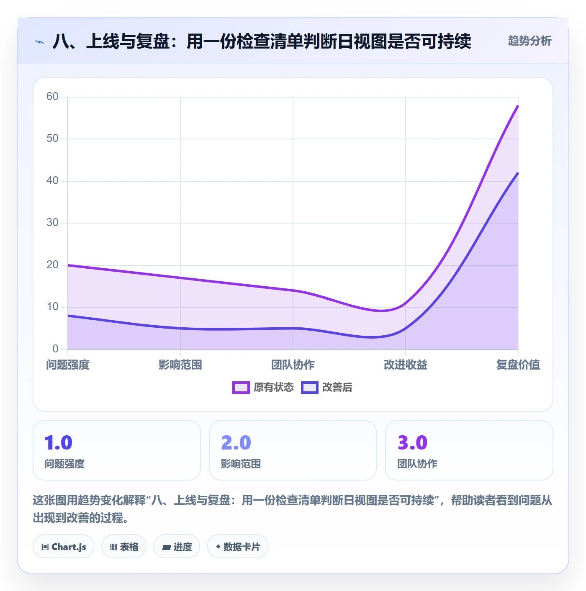Image resolution: width=586 pixels, height=591 pixels.
Task: Open the 3.0 团队协作 card
Action: click(469, 450)
